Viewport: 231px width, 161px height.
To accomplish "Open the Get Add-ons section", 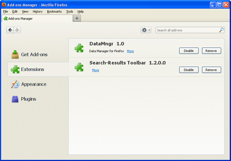I will coord(38,54).
